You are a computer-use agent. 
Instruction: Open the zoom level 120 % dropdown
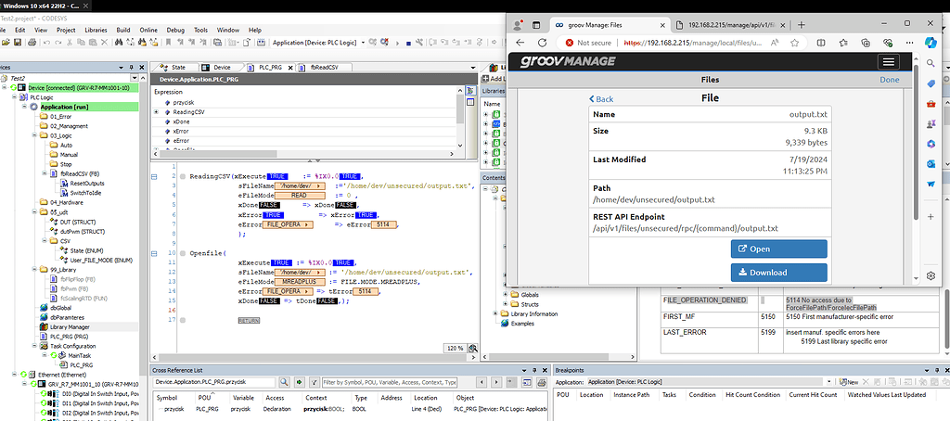(456, 349)
